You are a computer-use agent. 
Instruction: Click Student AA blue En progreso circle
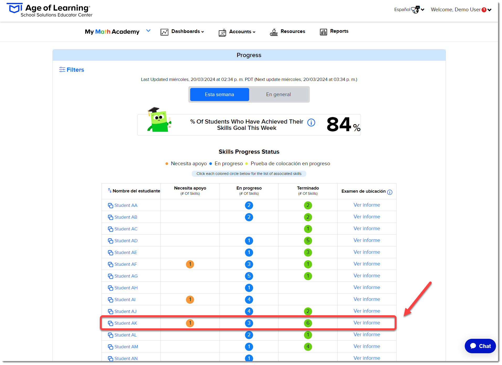tap(249, 205)
